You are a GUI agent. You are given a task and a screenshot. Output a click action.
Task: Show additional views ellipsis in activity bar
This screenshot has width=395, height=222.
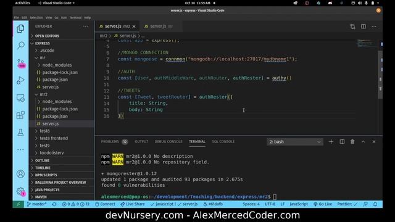[x=20, y=150]
